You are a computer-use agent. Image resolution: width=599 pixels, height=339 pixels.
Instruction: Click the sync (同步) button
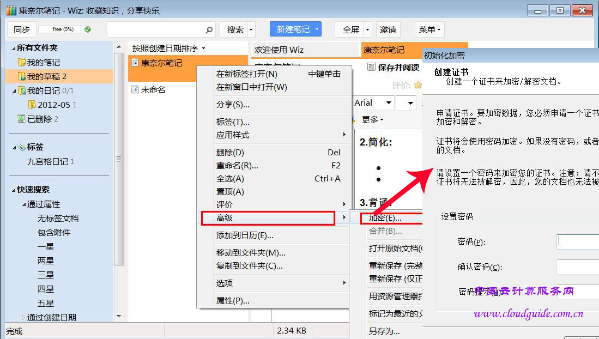21,29
